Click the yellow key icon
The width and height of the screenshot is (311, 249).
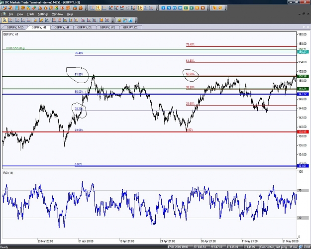[x=119, y=20]
